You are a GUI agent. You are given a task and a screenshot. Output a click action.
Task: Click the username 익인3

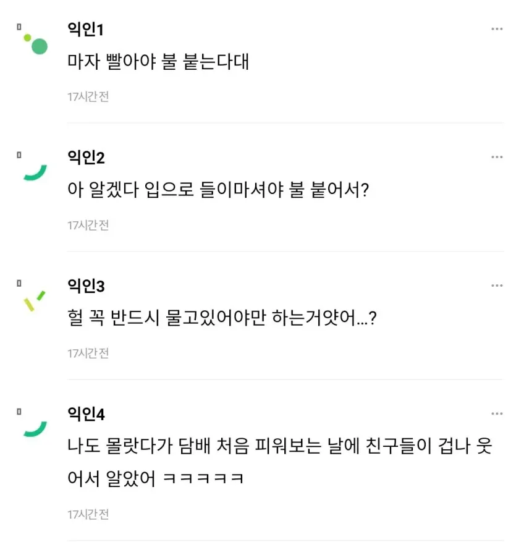click(86, 286)
